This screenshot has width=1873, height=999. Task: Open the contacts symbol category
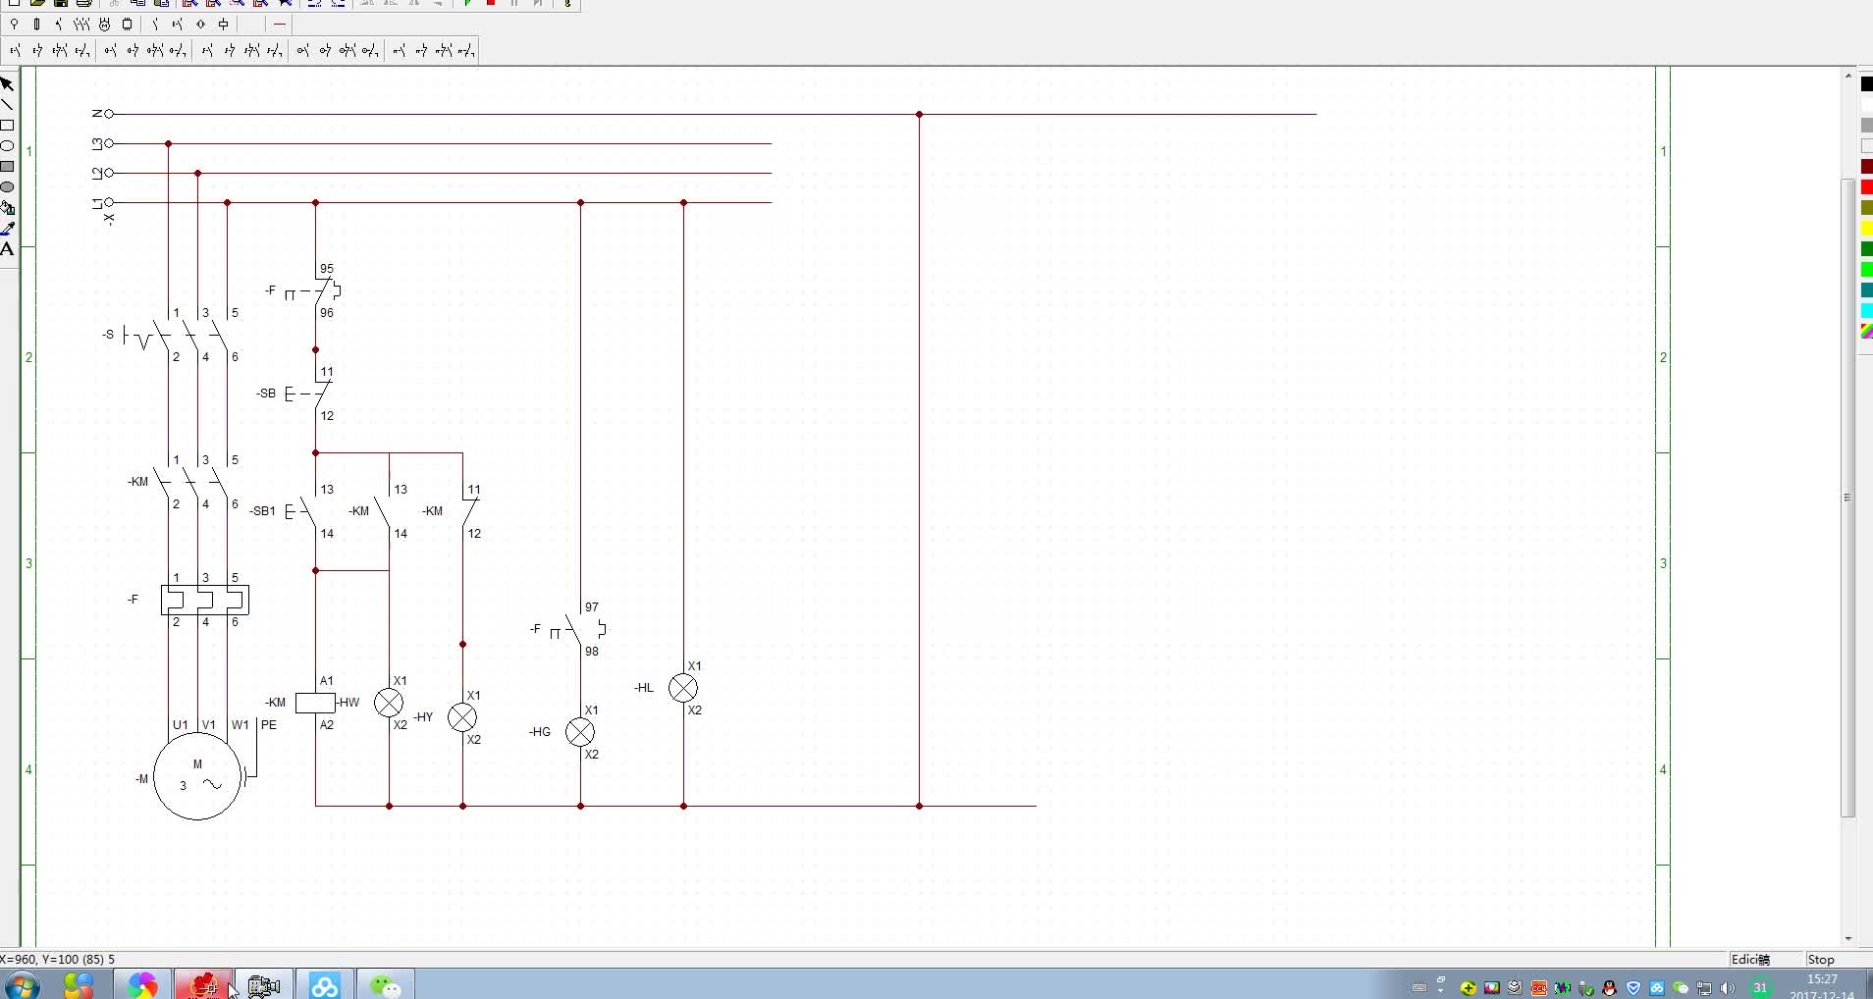click(x=156, y=24)
